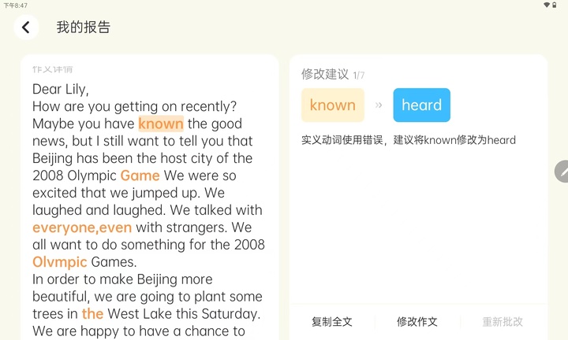Tap the Wi-Fi status icon
The image size is (568, 340).
[547, 5]
